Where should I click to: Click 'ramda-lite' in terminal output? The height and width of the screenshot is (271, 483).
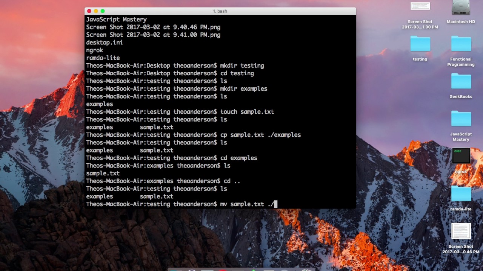pyautogui.click(x=103, y=58)
